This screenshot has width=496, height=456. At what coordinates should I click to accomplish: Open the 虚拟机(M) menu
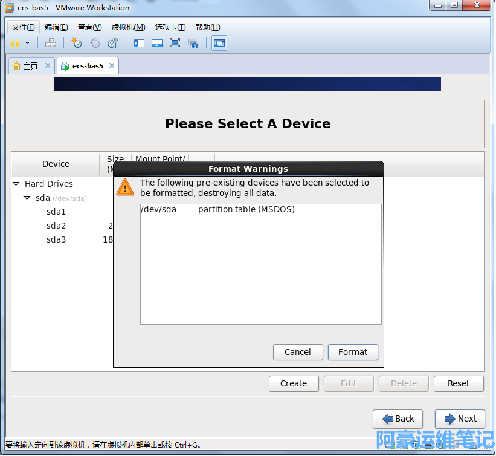click(x=128, y=27)
